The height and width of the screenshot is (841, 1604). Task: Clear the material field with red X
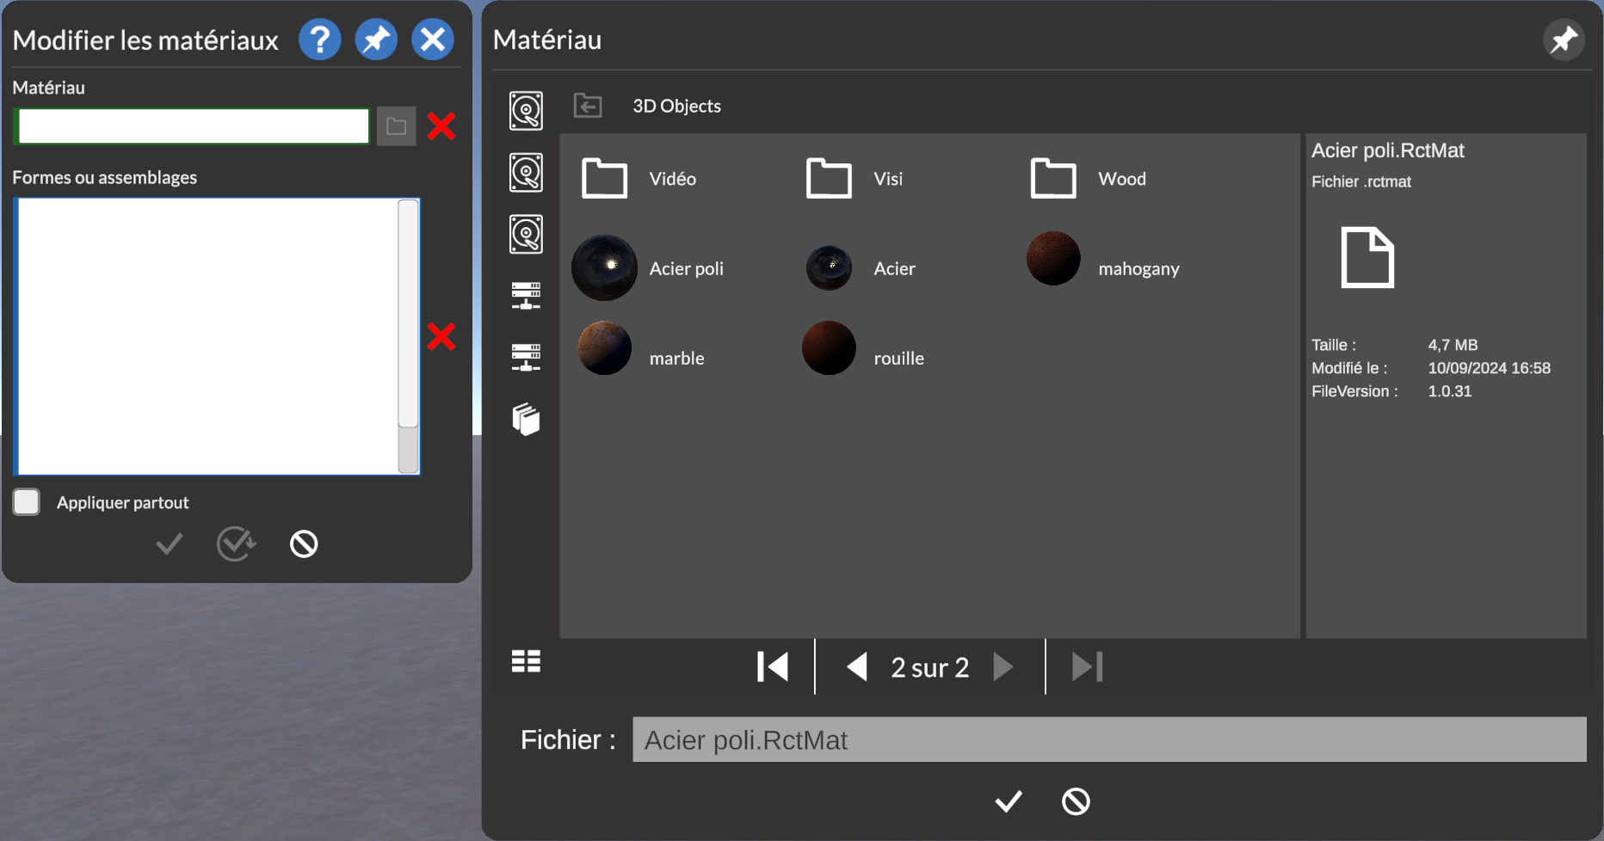point(441,126)
